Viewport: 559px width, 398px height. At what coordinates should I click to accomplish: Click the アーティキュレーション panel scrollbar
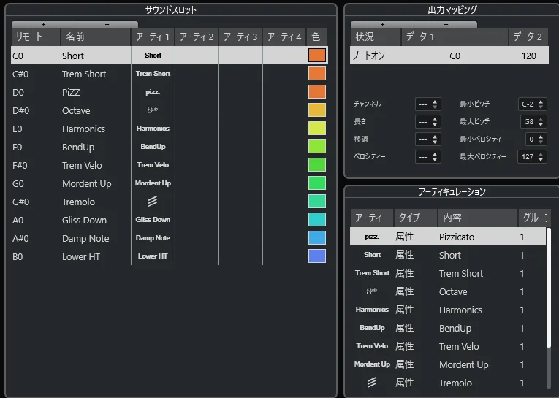549,288
